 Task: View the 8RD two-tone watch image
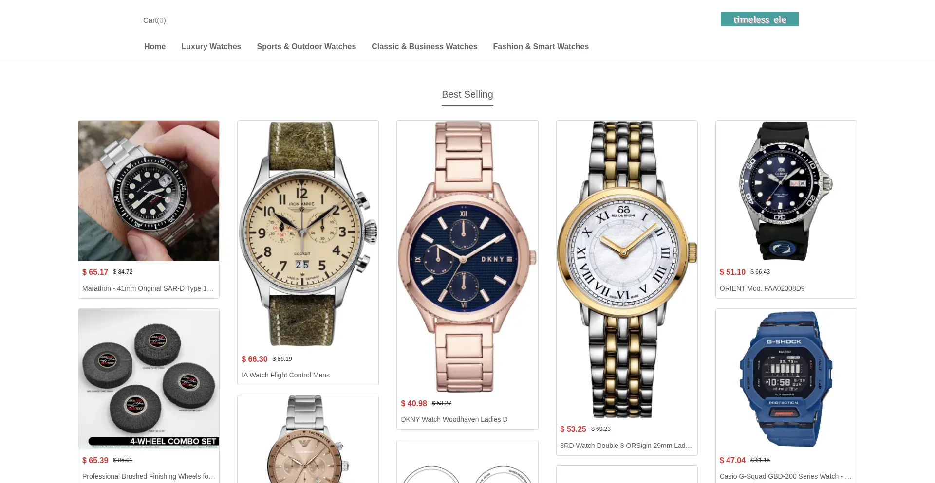(627, 269)
